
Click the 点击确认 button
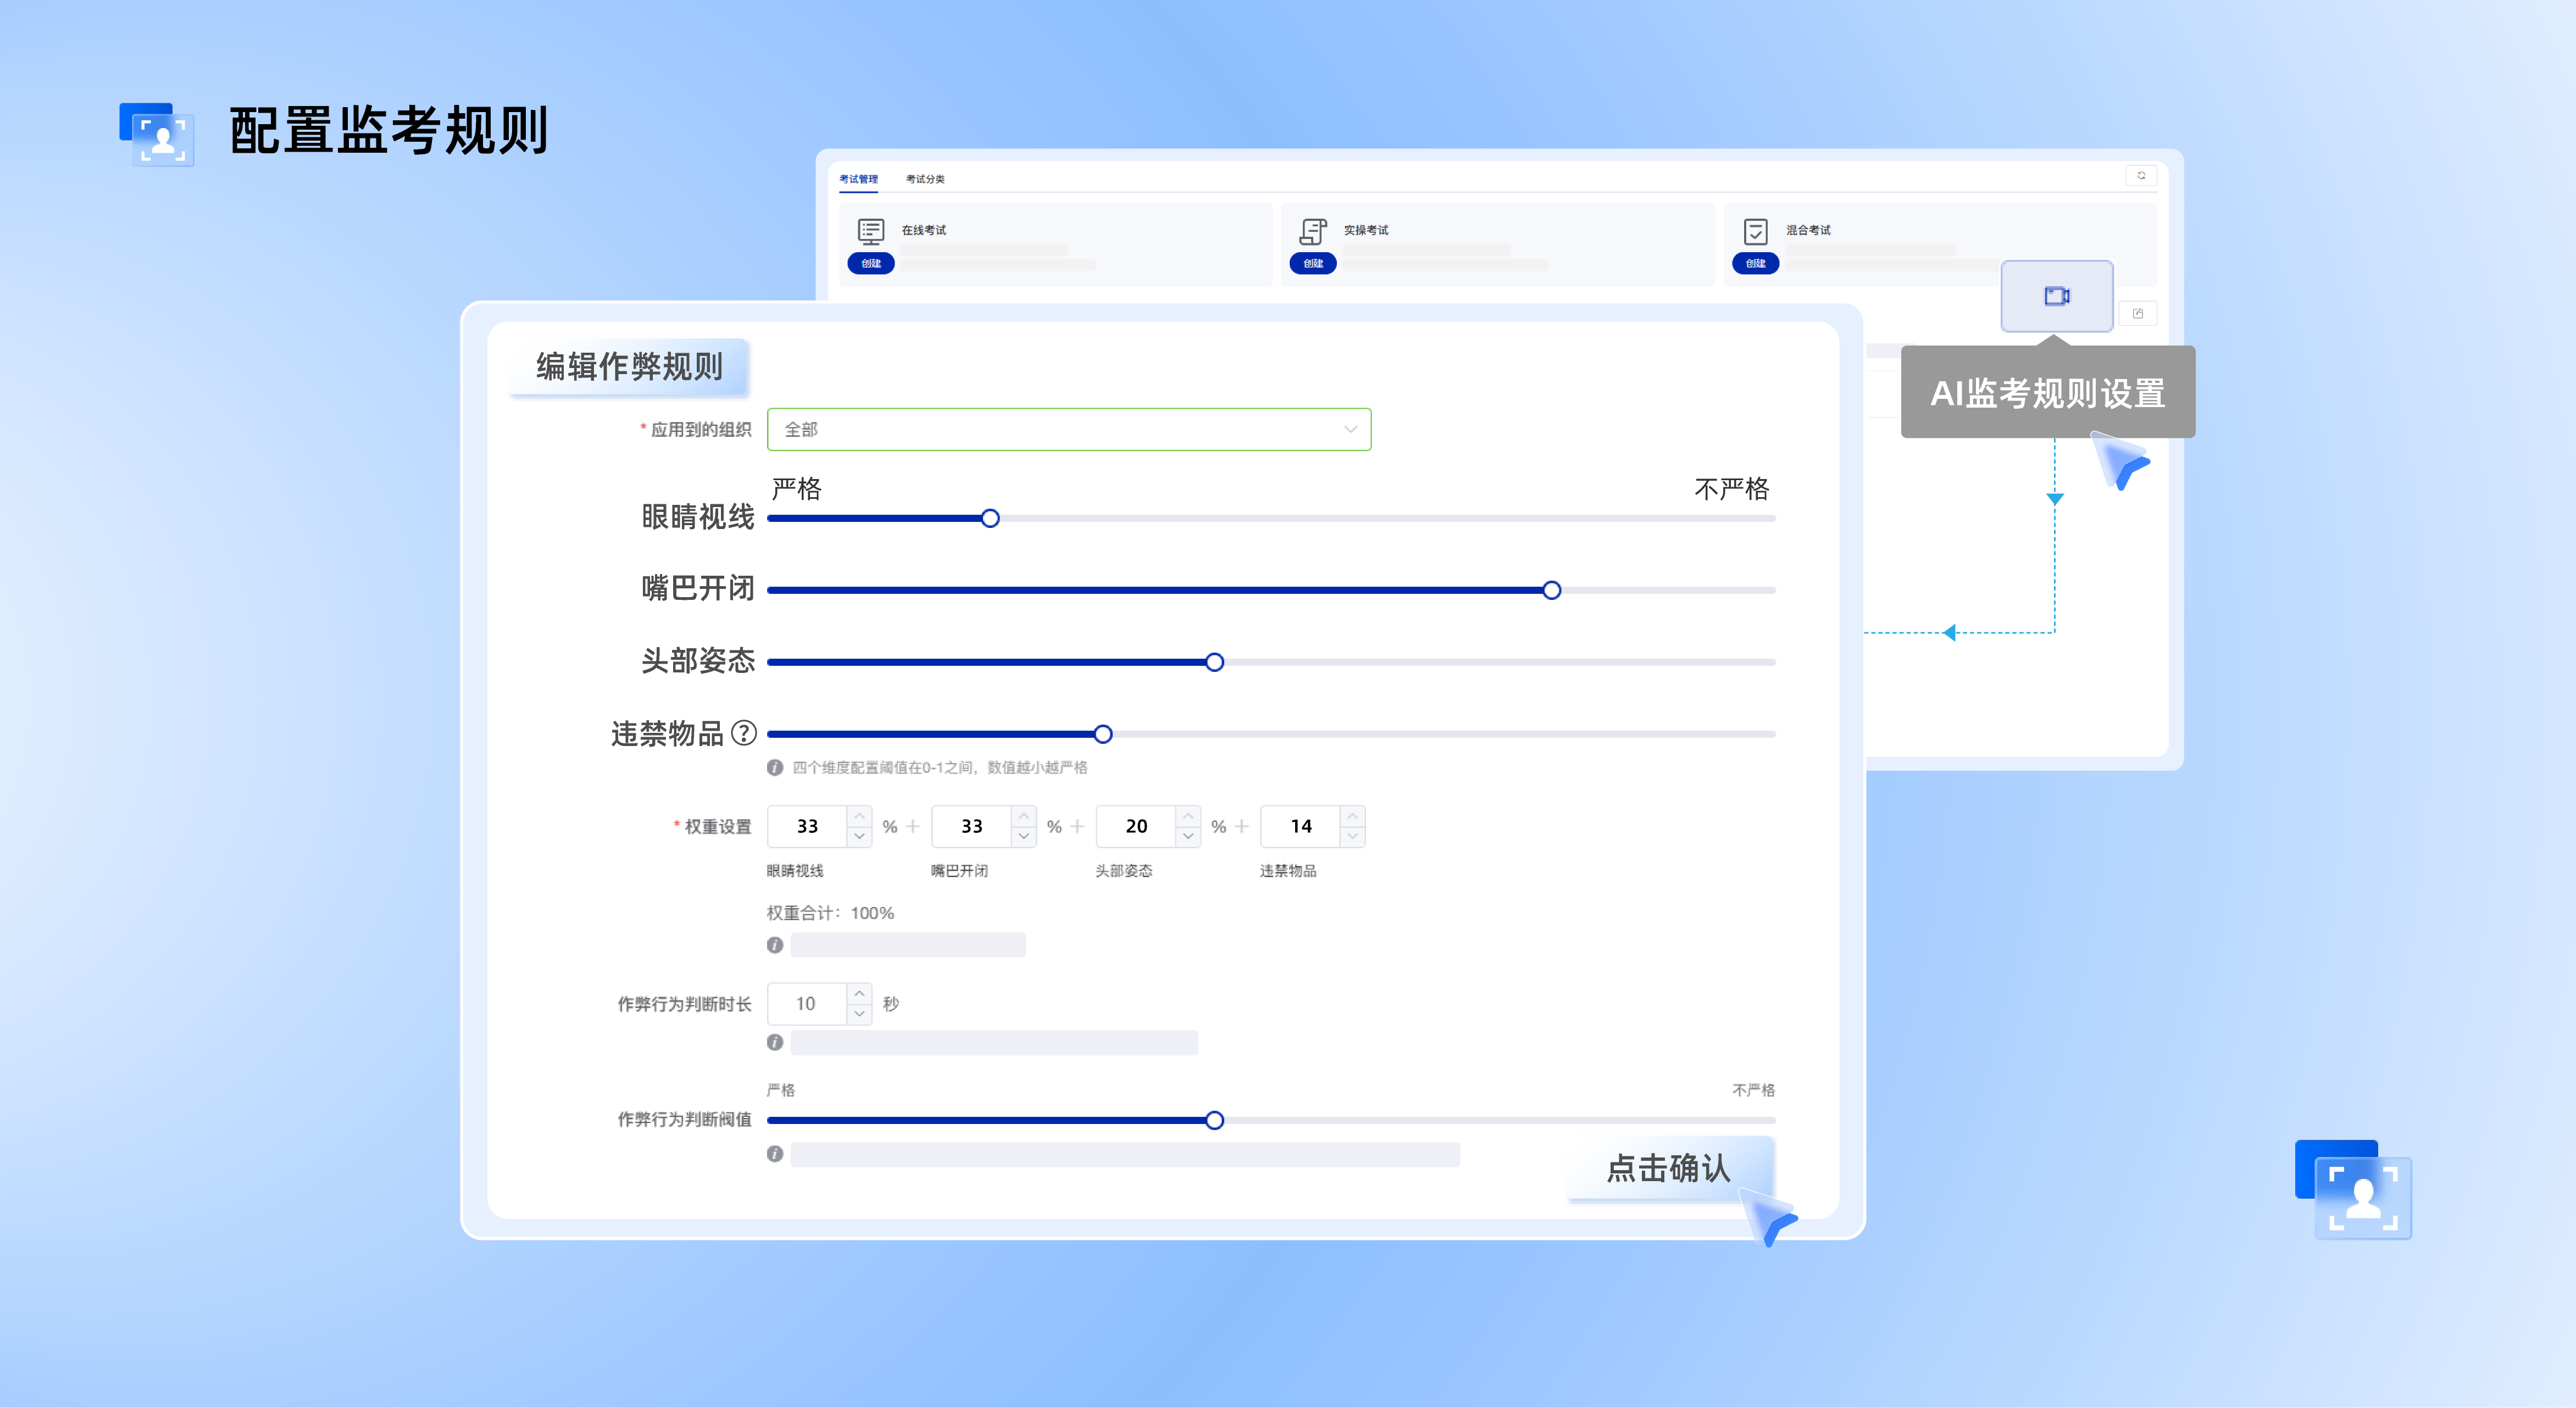[x=1668, y=1168]
